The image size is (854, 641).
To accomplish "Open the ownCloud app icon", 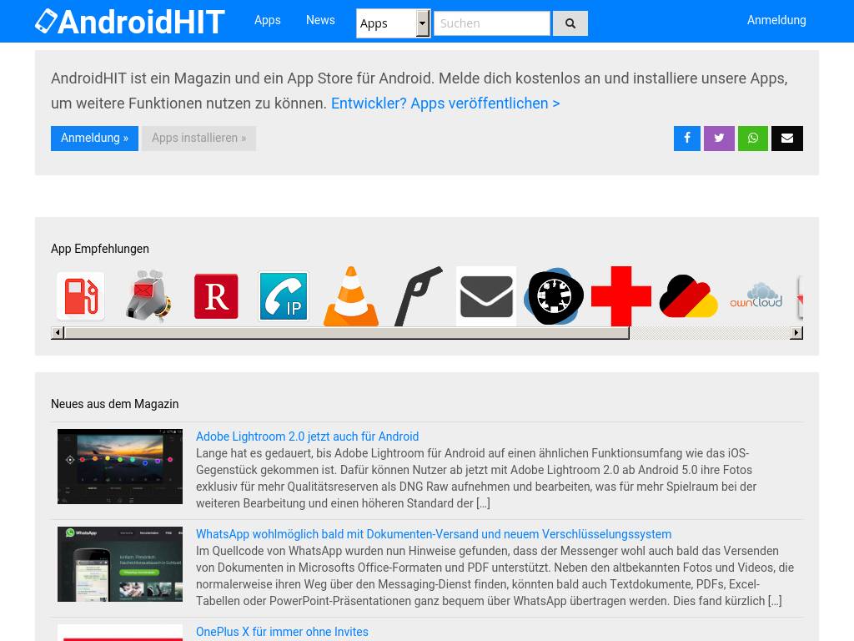I will 756,296.
